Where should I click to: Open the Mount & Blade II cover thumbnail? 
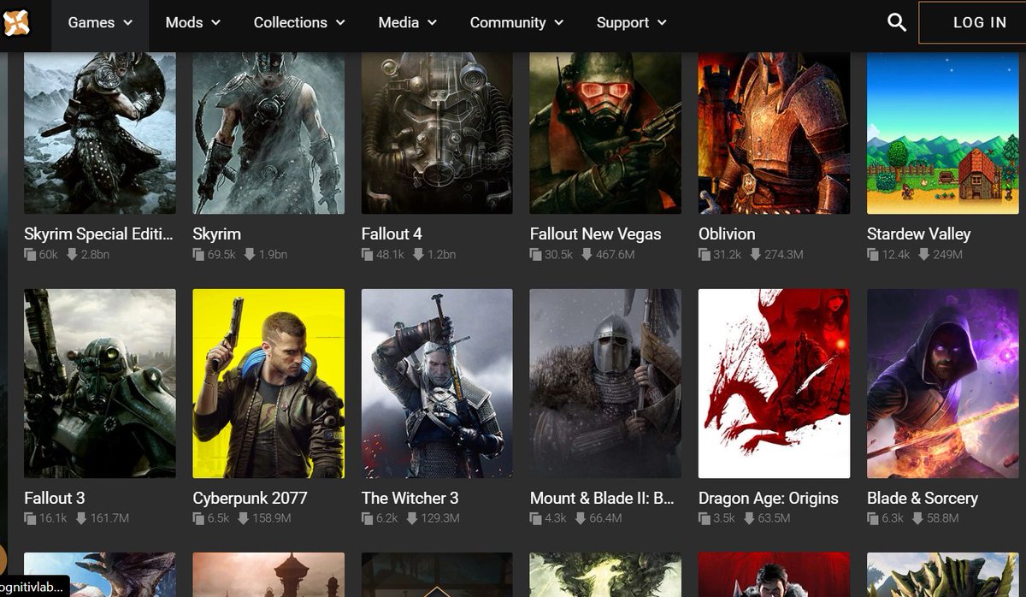[605, 383]
